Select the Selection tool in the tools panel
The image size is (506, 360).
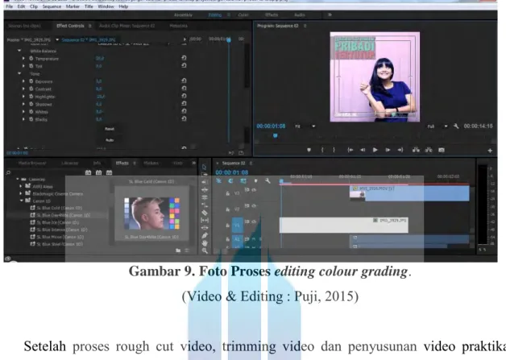click(204, 167)
